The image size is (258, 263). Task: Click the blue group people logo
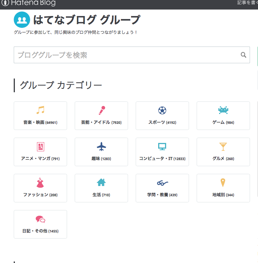pyautogui.click(x=22, y=19)
